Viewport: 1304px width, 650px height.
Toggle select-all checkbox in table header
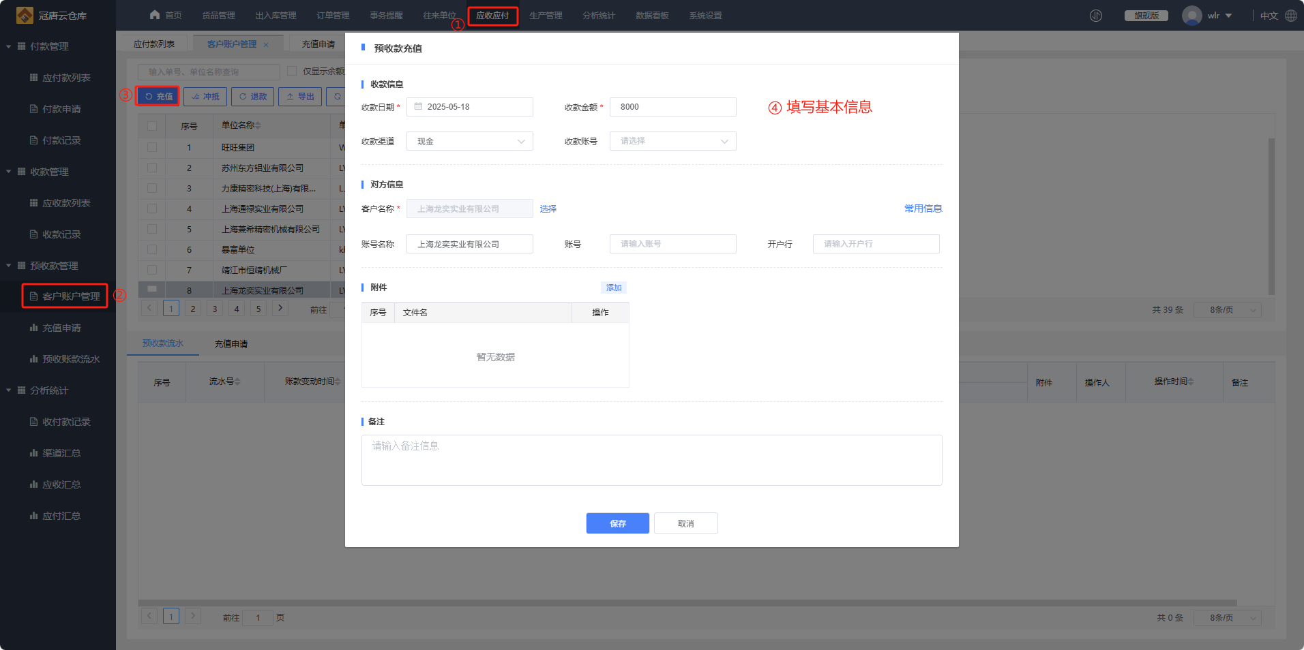click(152, 126)
